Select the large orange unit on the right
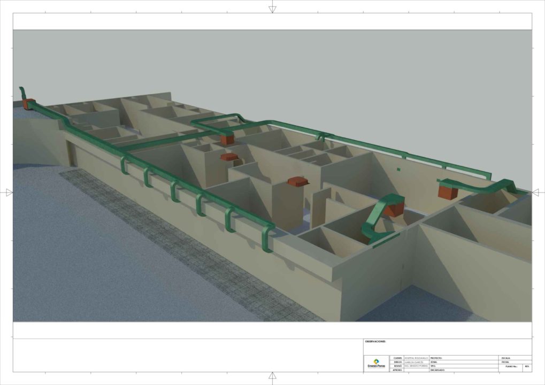This screenshot has width=545, height=385. coord(448,190)
